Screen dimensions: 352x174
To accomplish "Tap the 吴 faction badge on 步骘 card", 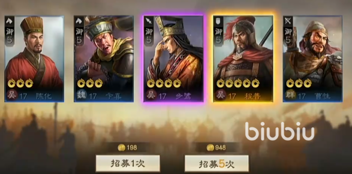I will 151,95.
